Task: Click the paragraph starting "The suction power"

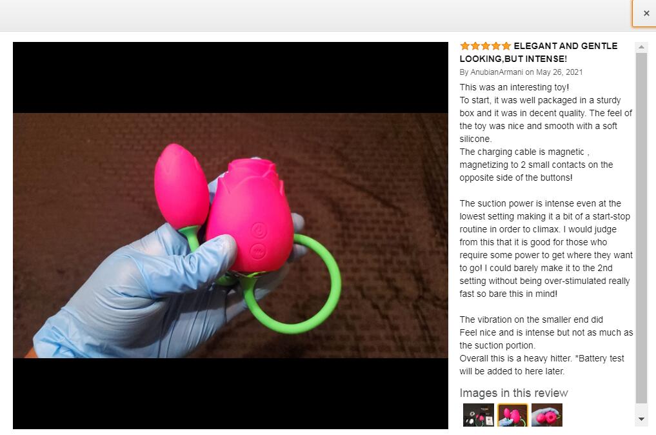Action: tap(546, 248)
